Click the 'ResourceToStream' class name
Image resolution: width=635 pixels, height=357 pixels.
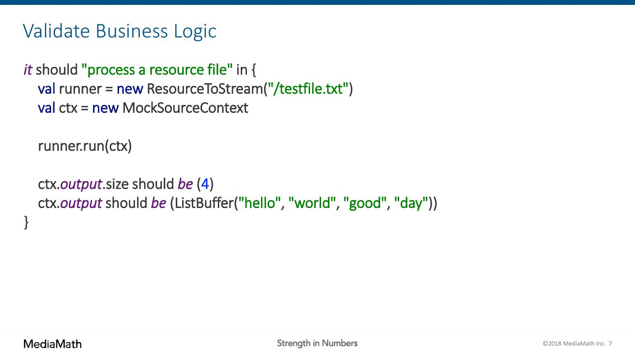(205, 89)
